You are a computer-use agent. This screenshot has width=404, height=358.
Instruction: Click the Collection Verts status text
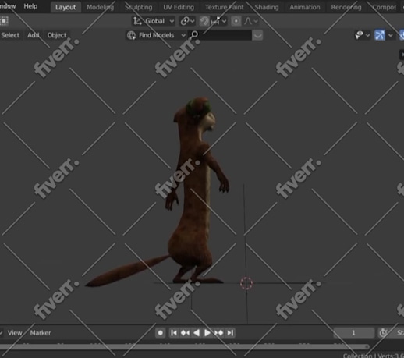(x=373, y=355)
